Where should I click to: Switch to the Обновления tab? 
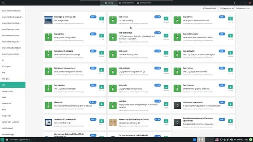pos(144,3)
